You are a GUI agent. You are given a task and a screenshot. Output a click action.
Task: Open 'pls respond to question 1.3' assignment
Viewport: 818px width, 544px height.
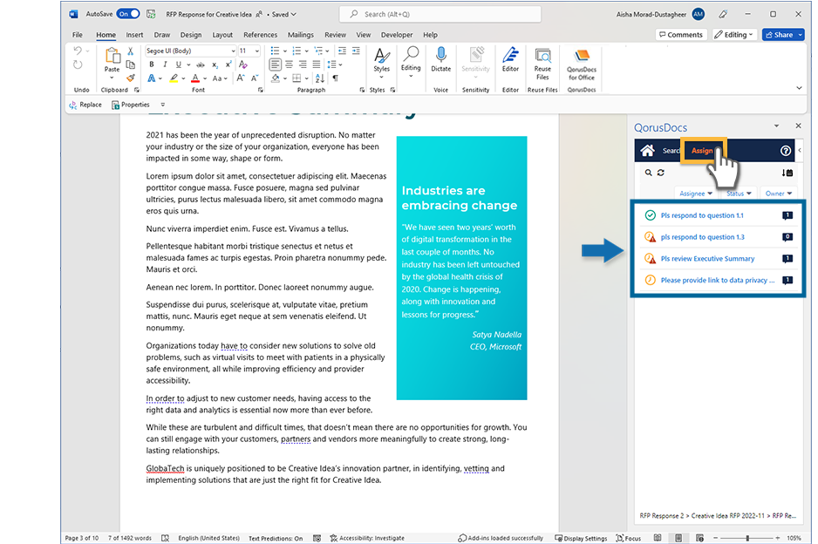tap(702, 237)
